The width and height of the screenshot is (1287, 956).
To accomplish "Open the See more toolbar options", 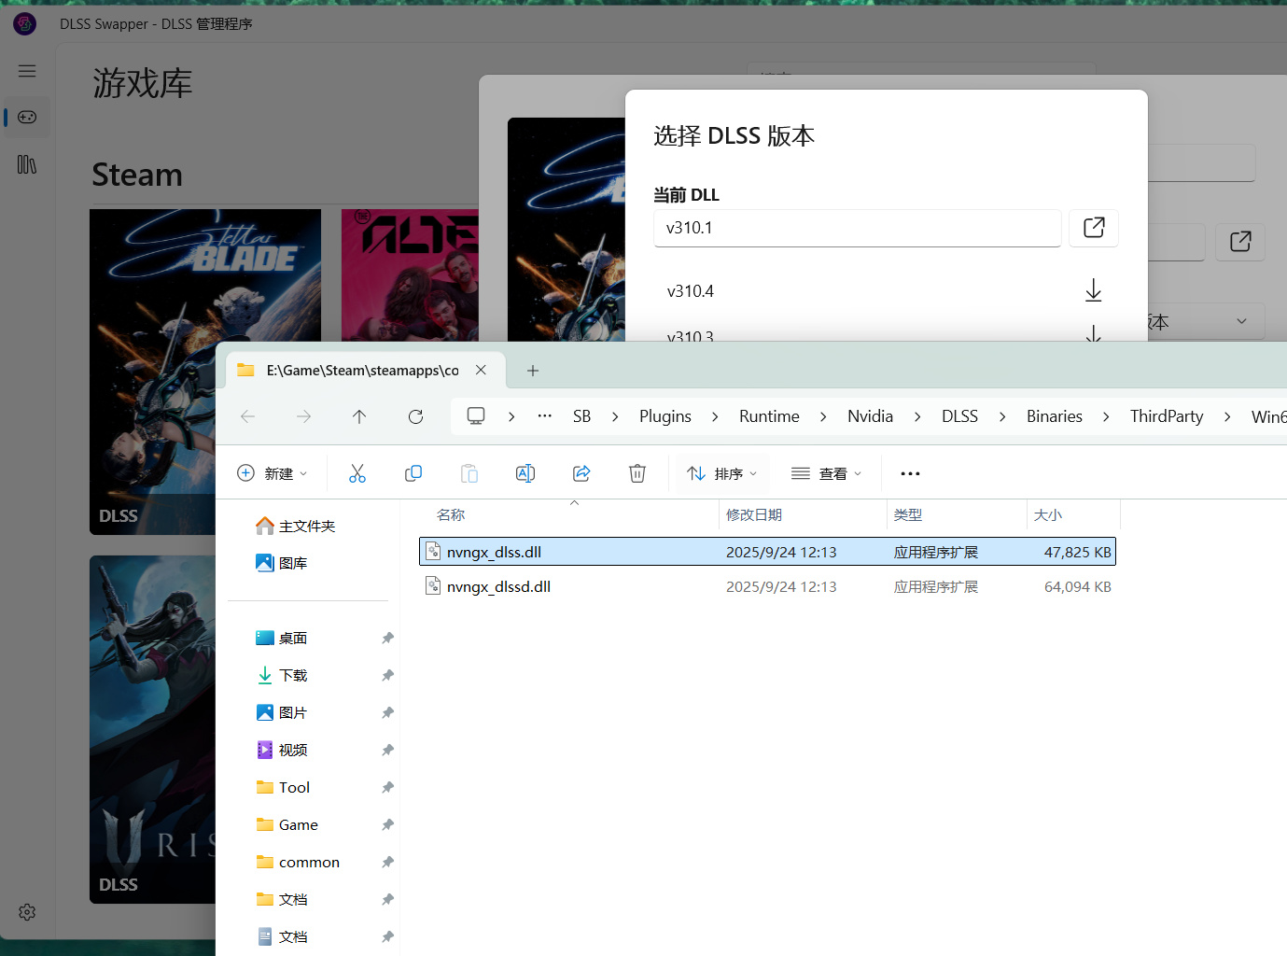I will point(910,473).
